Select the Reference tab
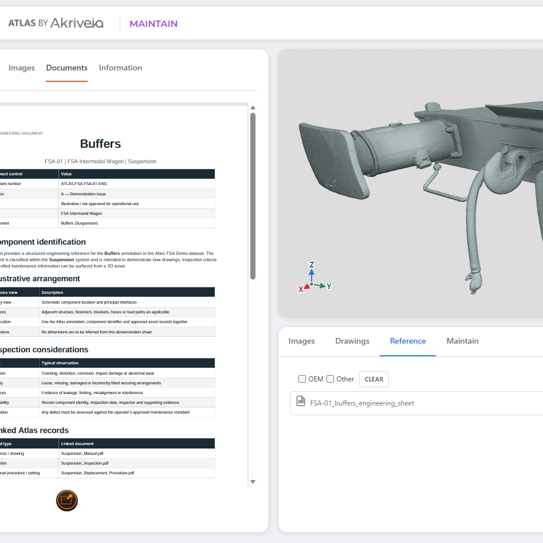This screenshot has width=543, height=543. [x=408, y=341]
